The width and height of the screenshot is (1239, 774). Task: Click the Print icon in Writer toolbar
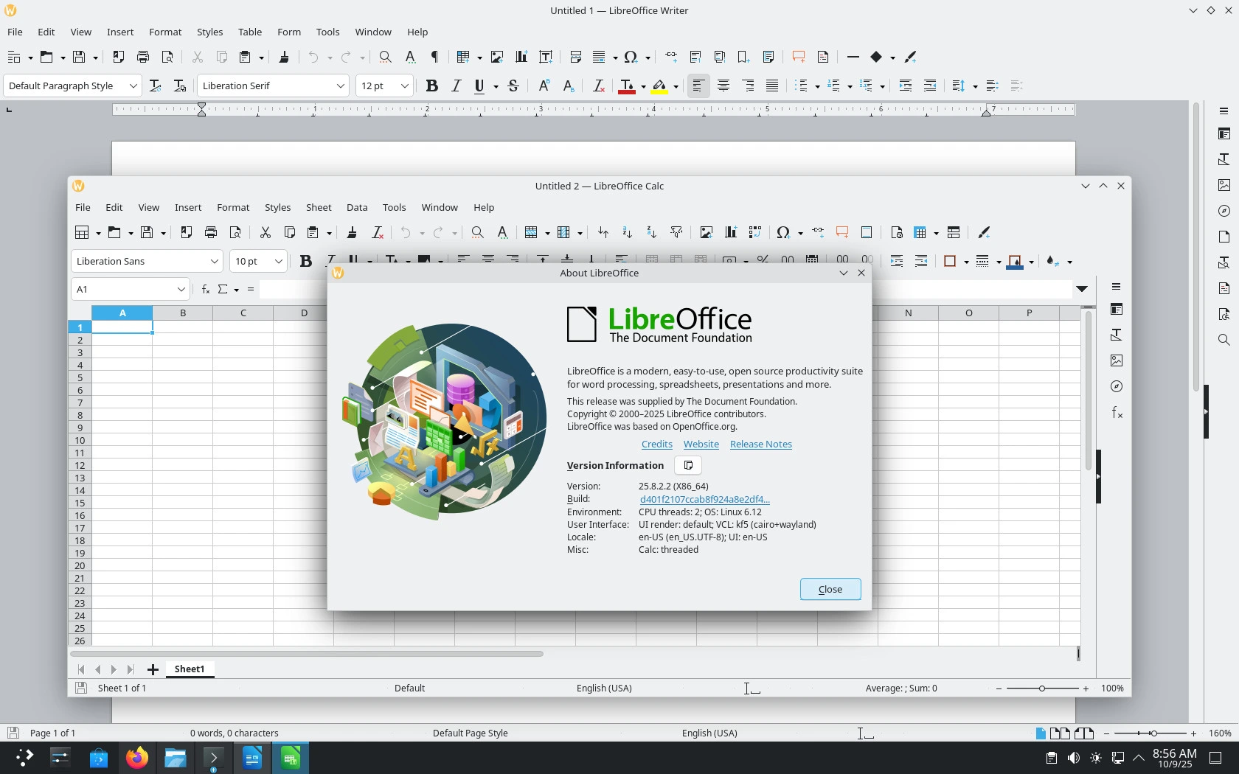(x=143, y=57)
